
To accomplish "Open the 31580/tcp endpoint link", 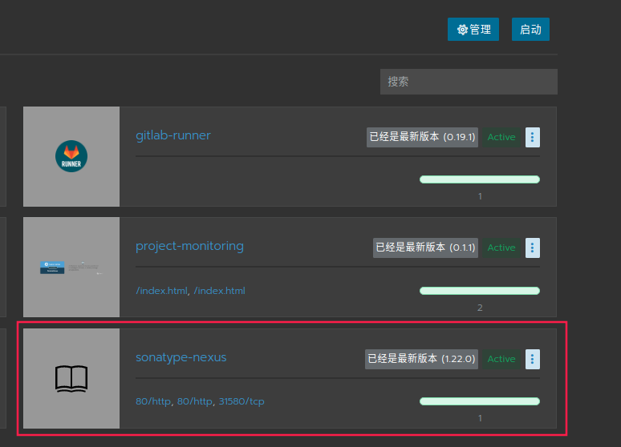I will coord(241,401).
